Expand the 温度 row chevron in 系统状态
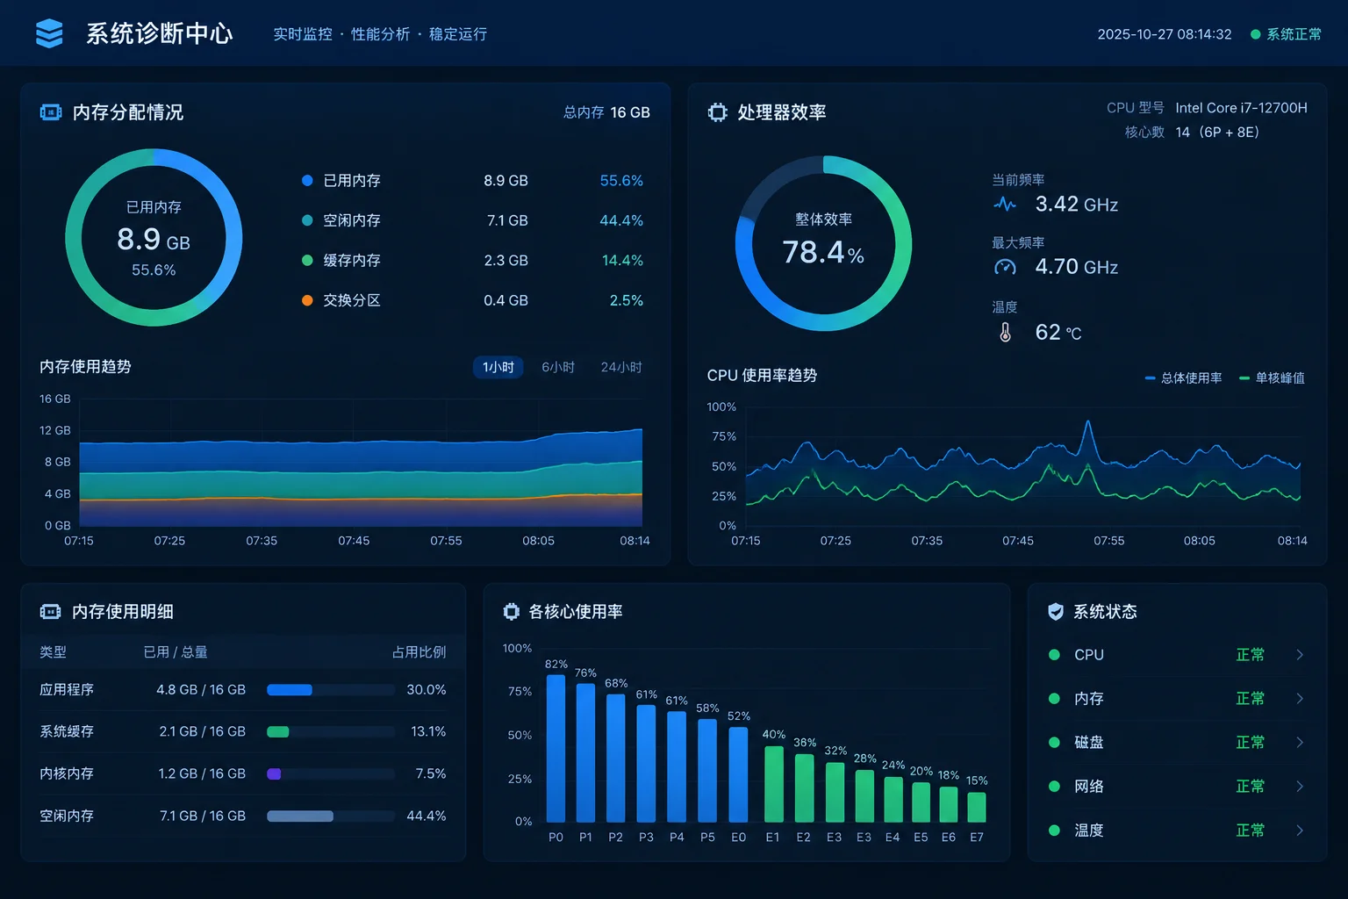The width and height of the screenshot is (1348, 899). point(1300,831)
